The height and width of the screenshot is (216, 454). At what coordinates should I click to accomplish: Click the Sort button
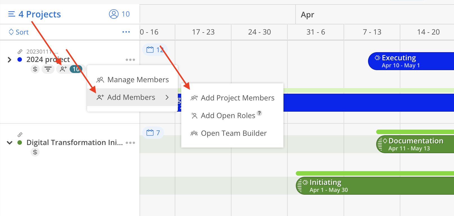coord(19,32)
